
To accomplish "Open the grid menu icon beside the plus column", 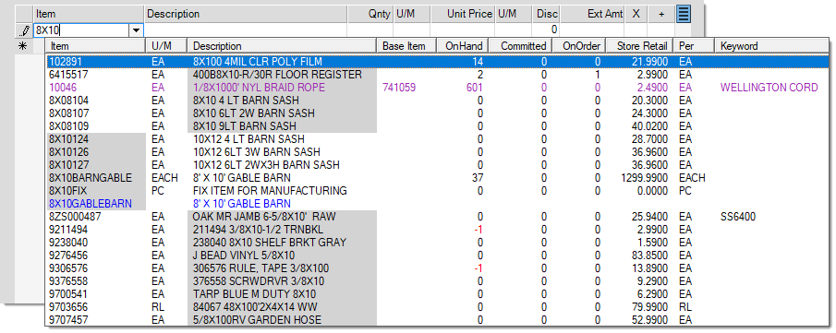I will point(684,15).
